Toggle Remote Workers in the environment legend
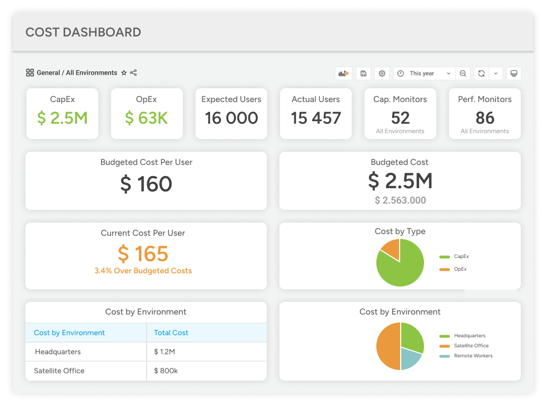Image resolution: width=542 pixels, height=406 pixels. click(x=466, y=356)
